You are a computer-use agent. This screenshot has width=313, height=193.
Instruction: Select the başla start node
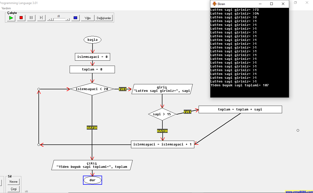click(x=93, y=40)
